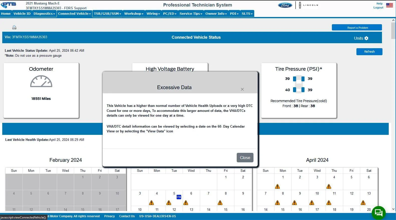Screen dimensions: 396x220
Task: Select April 2 on the calendar
Action: click(300, 182)
